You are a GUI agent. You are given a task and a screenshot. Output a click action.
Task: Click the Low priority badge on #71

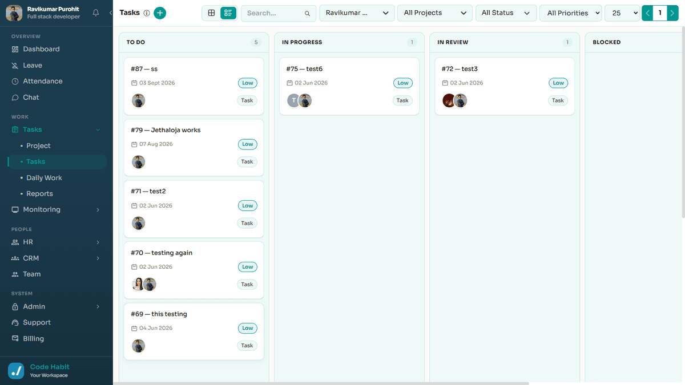248,206
